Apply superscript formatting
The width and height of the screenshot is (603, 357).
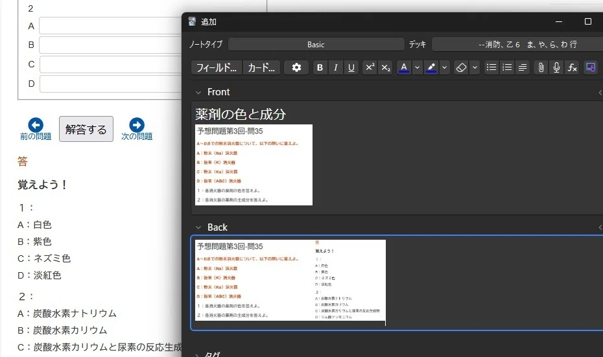pyautogui.click(x=370, y=67)
